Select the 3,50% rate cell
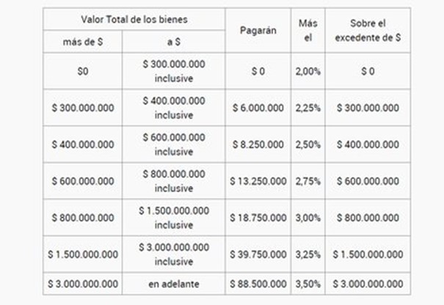Image resolution: width=444 pixels, height=305 pixels. click(308, 284)
